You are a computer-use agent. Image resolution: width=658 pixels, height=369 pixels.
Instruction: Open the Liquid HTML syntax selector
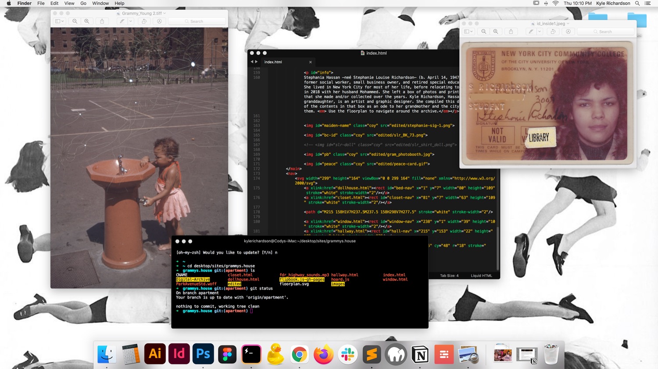point(481,276)
